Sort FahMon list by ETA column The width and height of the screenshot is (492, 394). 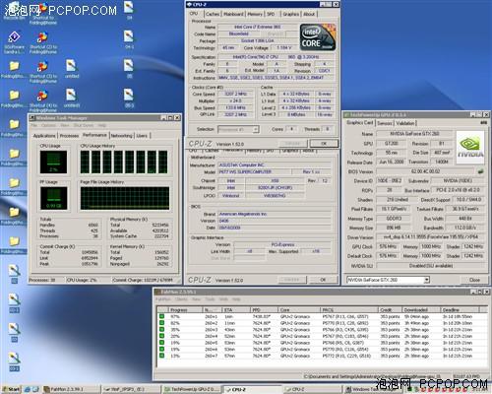click(236, 309)
